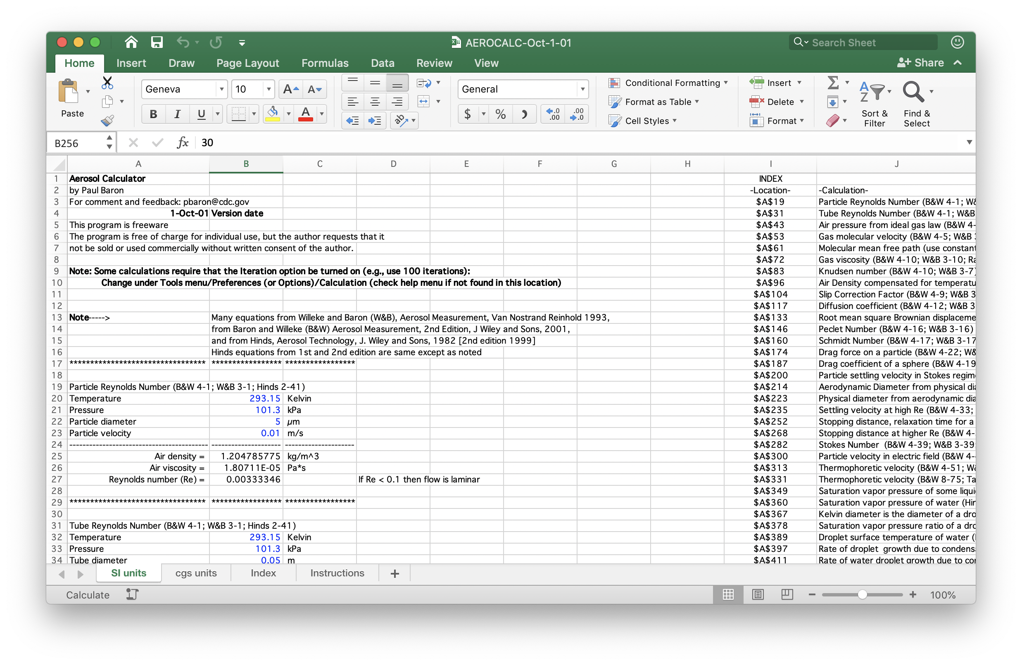Click the Cut scissors icon
1022x665 pixels.
click(x=107, y=83)
